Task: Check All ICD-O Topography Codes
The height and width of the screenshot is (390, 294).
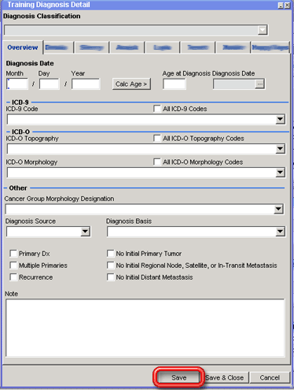Action: (157, 139)
